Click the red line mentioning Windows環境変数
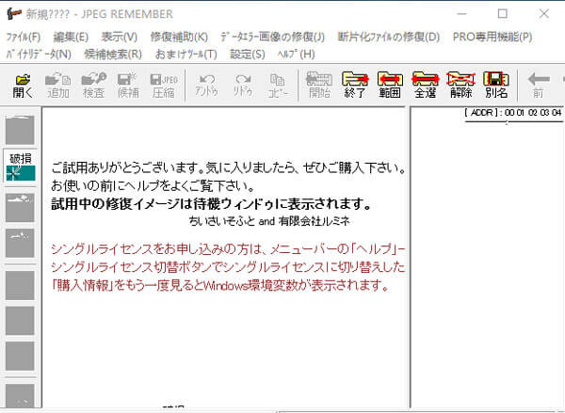 point(220,286)
